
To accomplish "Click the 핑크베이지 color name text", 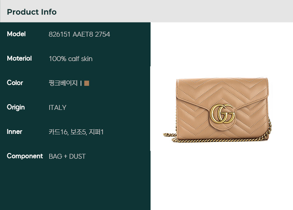I will [x=63, y=83].
